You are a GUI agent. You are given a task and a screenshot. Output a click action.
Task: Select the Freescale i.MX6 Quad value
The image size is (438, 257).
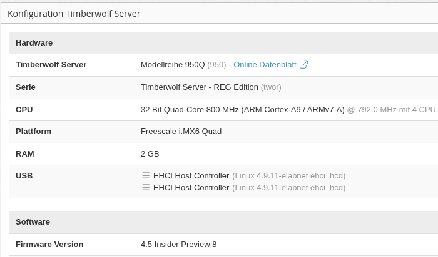click(x=181, y=132)
